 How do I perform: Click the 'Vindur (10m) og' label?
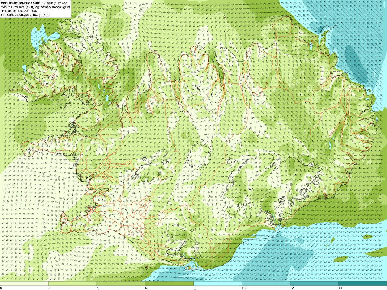pos(55,3)
